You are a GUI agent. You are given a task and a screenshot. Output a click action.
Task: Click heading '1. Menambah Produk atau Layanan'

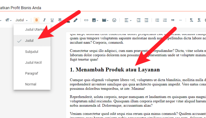pos(115,70)
